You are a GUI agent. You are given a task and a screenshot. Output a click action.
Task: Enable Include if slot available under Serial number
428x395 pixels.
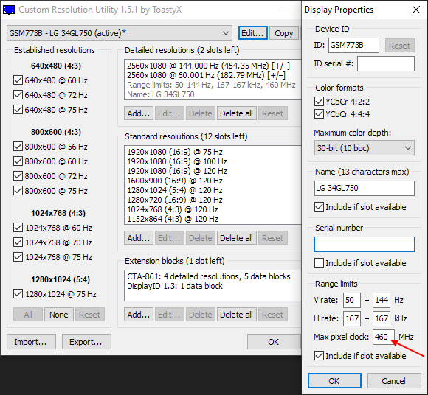click(x=319, y=263)
